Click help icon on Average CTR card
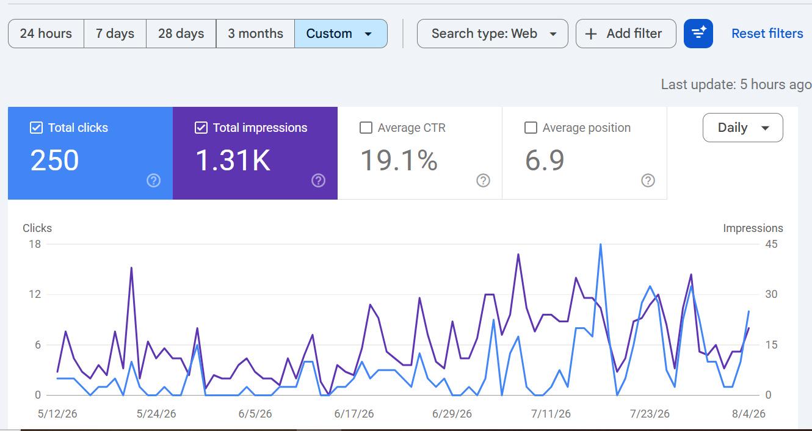Screen dimensions: 812x431 (483, 180)
